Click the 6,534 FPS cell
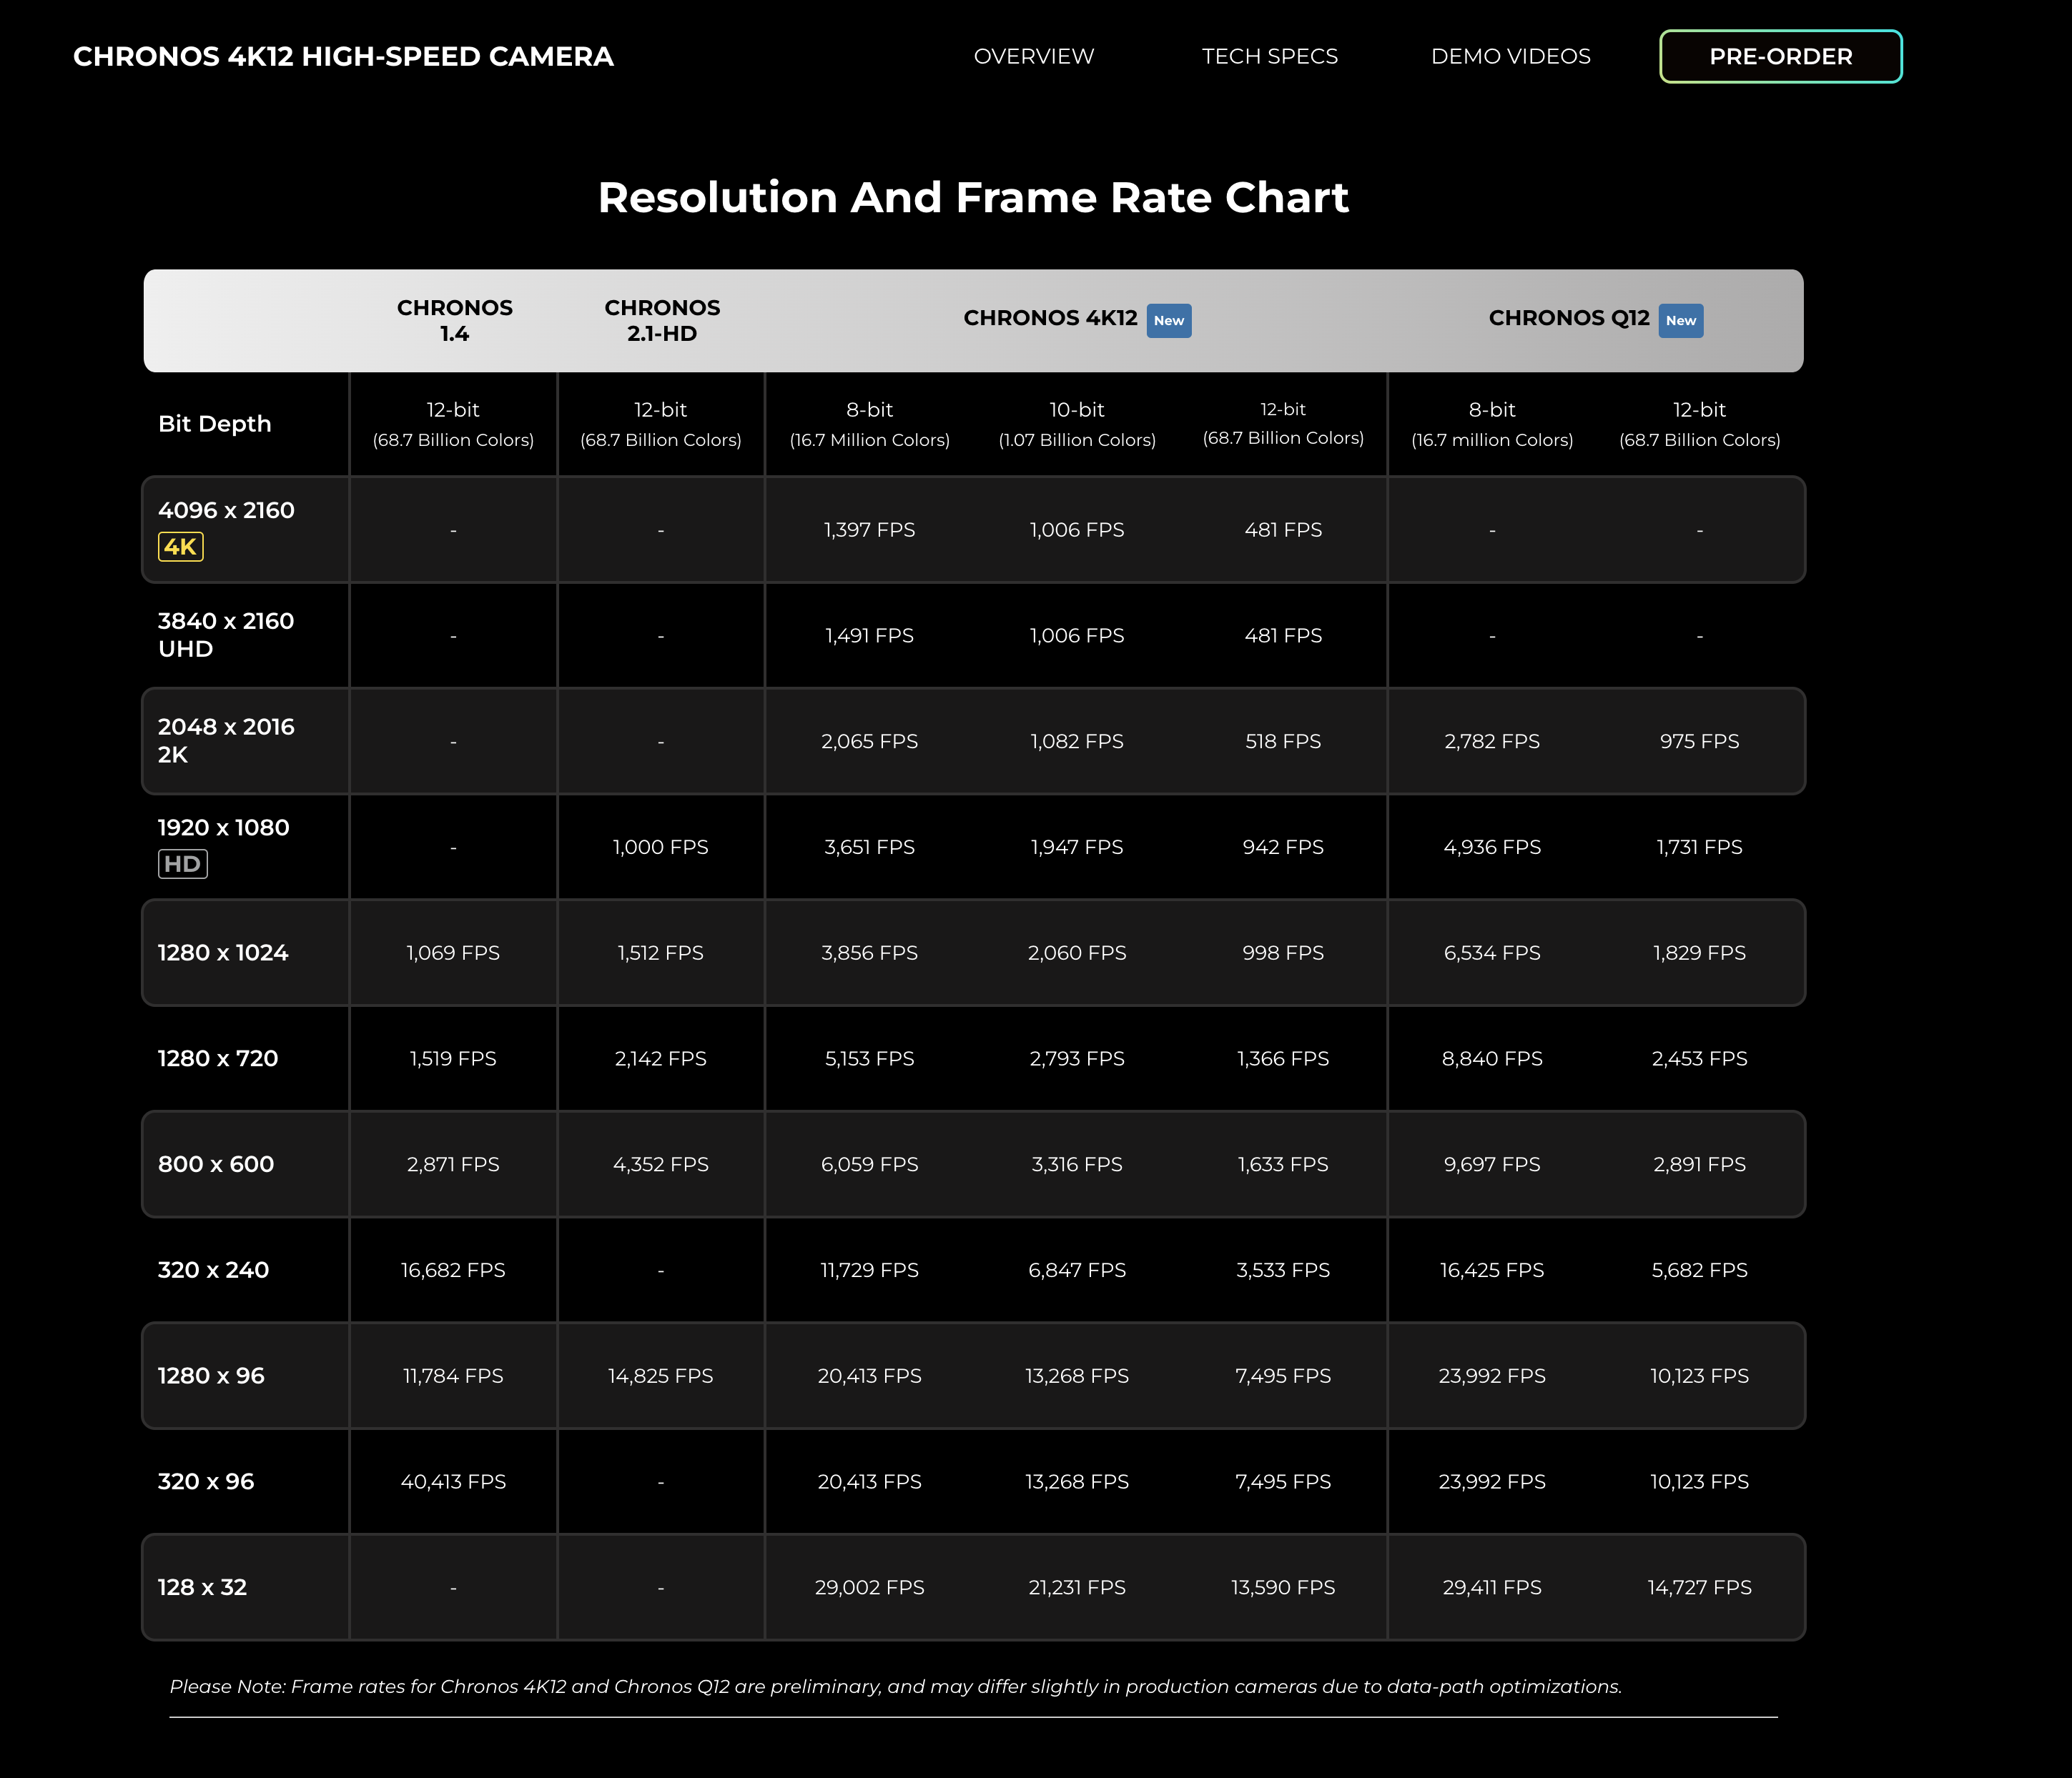 1492,953
